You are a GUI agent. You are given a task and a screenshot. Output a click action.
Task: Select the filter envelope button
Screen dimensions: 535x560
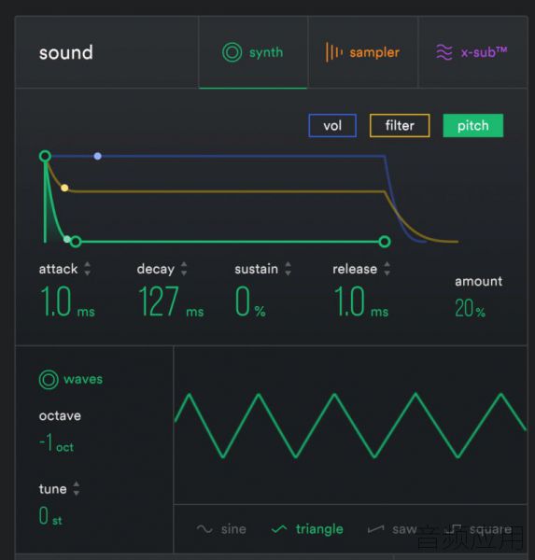click(400, 126)
